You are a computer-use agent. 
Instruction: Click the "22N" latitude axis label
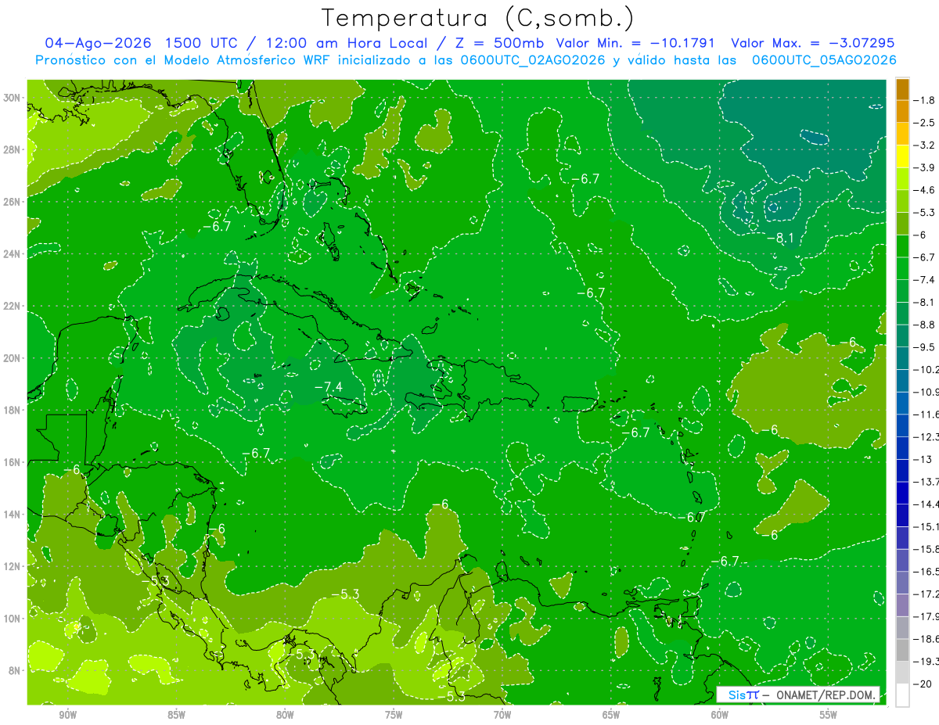12,306
